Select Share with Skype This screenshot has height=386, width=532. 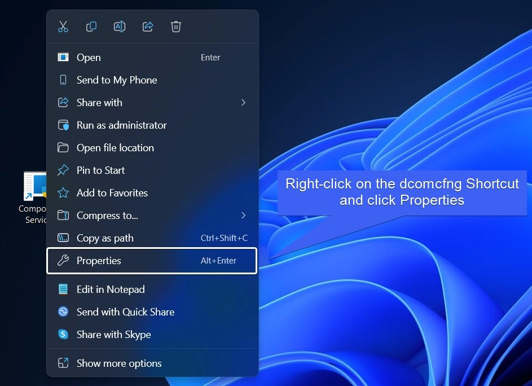pyautogui.click(x=152, y=335)
